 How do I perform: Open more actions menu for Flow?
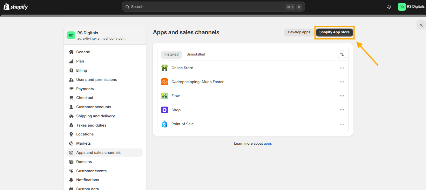pyautogui.click(x=342, y=96)
